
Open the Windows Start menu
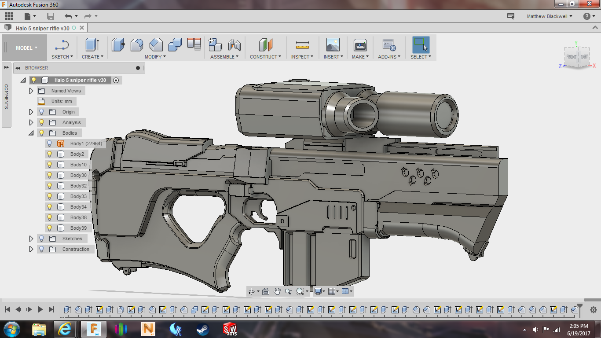pos(12,329)
